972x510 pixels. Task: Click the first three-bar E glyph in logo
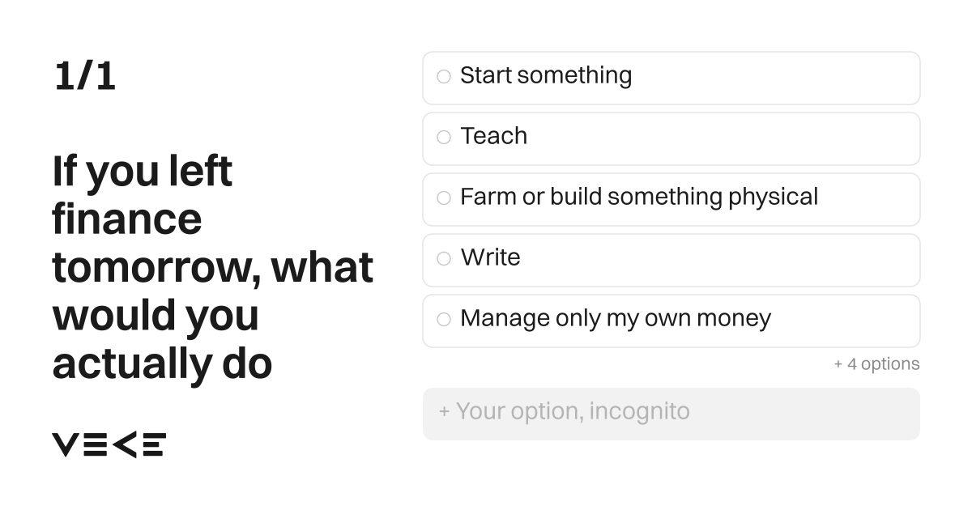point(95,444)
